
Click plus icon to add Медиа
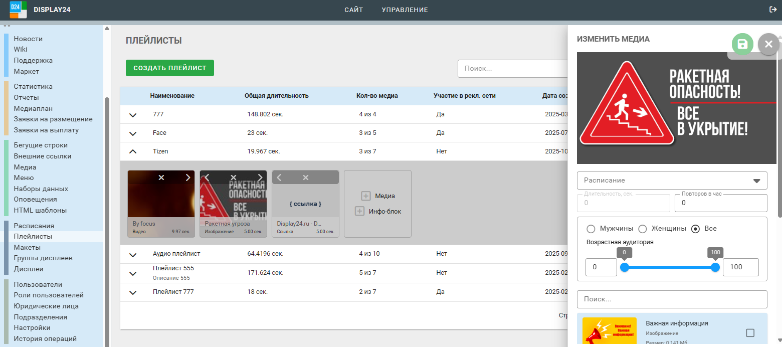366,196
